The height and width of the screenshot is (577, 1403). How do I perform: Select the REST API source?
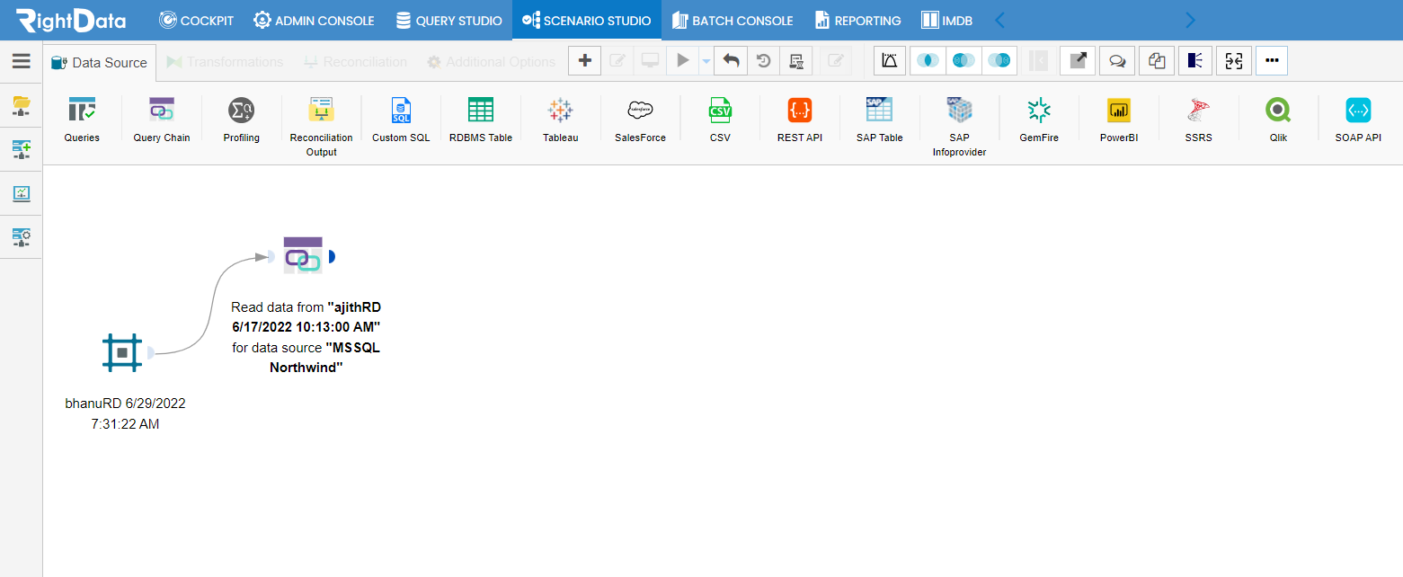[799, 120]
